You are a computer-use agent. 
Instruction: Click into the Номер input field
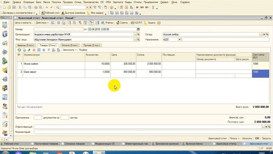coord(58,29)
